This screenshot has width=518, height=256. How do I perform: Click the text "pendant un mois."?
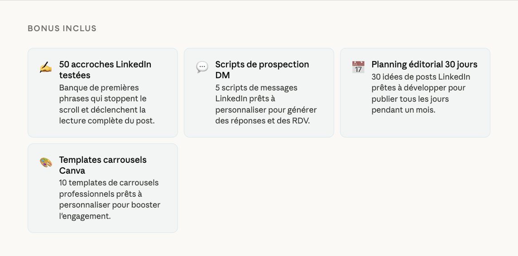coord(403,110)
